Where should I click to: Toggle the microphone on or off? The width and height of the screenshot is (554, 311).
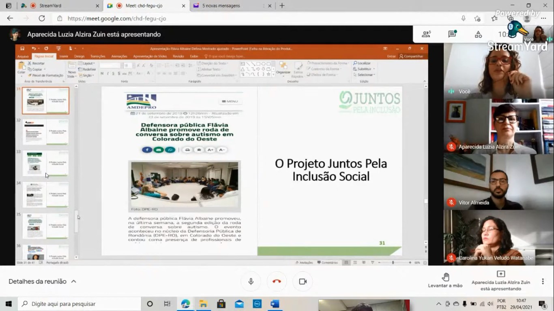point(251,281)
